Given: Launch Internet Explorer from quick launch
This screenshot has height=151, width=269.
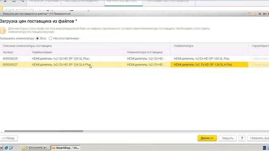Looking at the screenshot, I should [6, 148].
